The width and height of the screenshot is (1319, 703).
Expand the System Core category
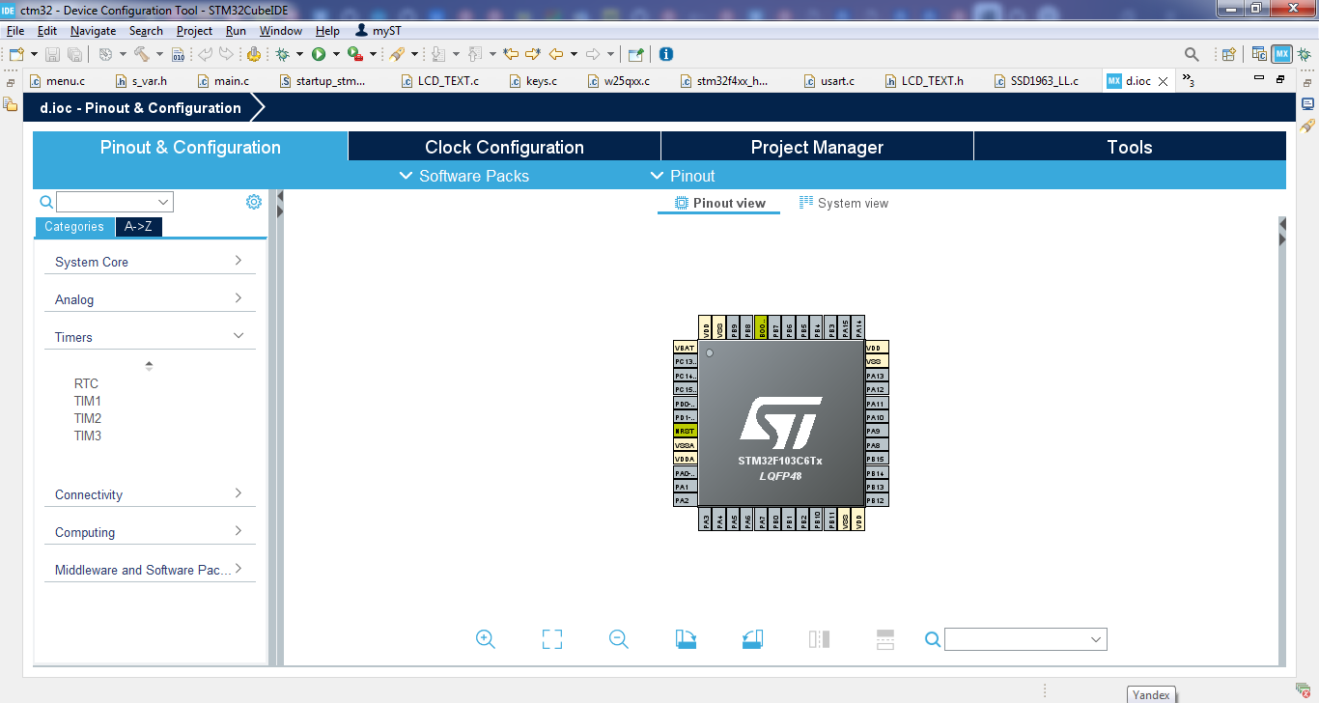coord(150,262)
